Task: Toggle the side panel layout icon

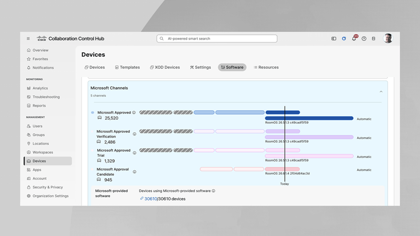Action: pos(334,38)
